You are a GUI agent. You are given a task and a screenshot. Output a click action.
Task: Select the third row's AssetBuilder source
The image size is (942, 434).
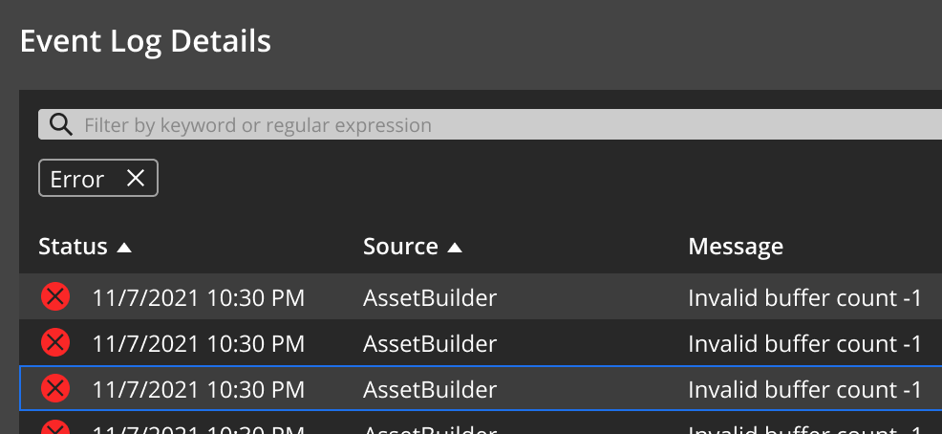pos(430,389)
